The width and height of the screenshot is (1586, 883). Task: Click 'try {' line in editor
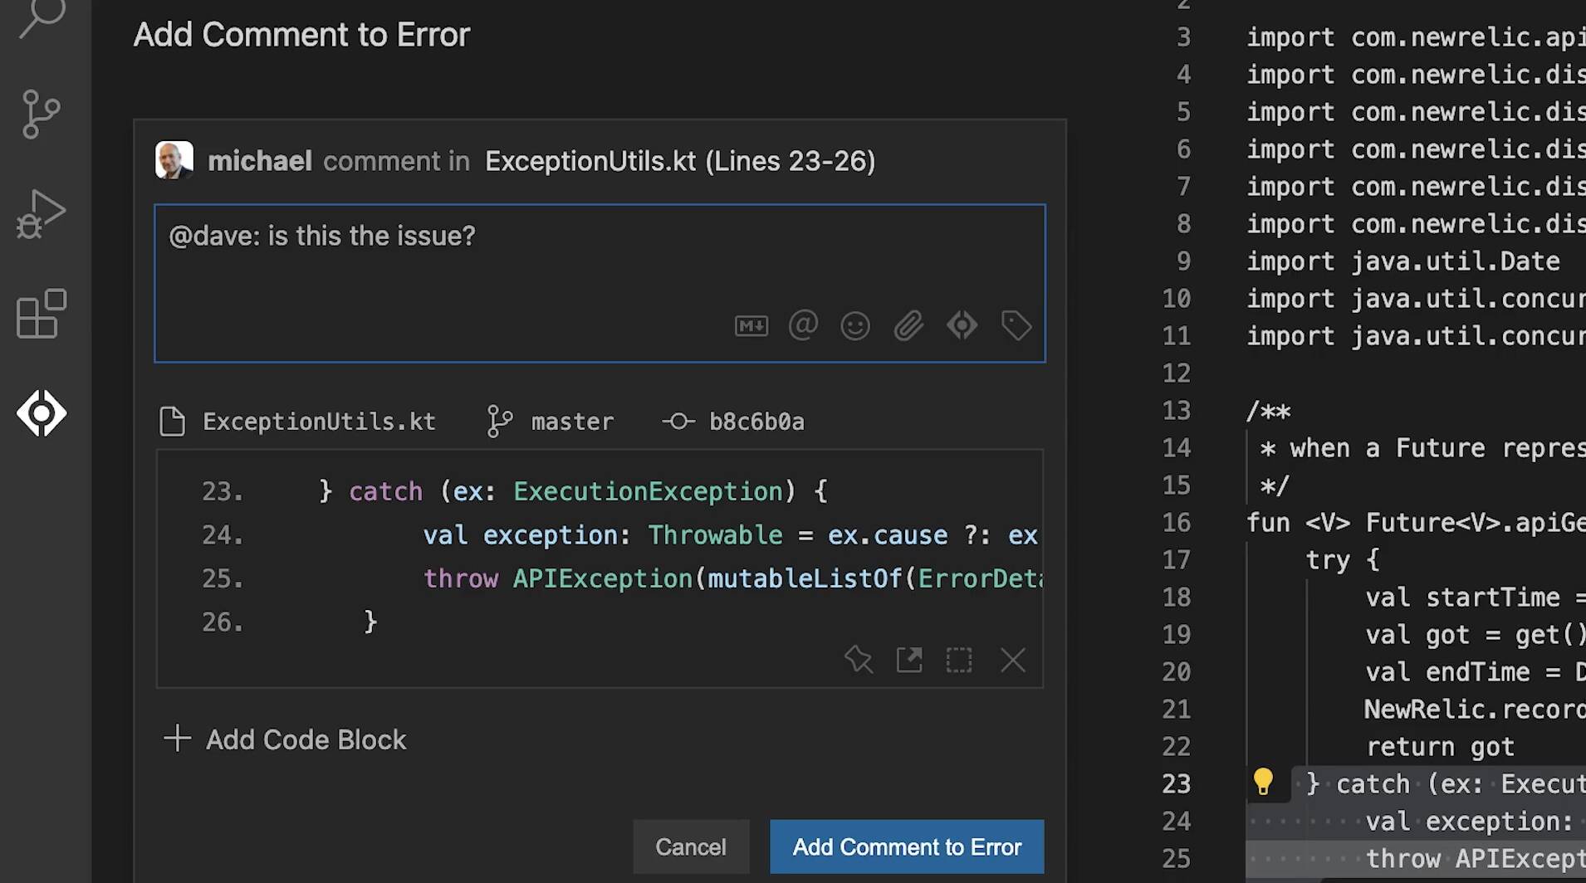[1343, 560]
